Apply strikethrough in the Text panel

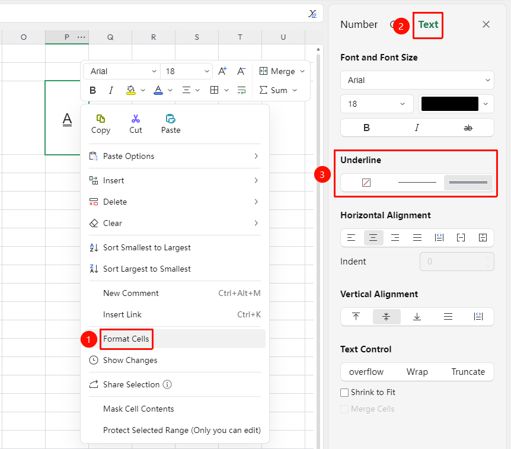coord(468,128)
